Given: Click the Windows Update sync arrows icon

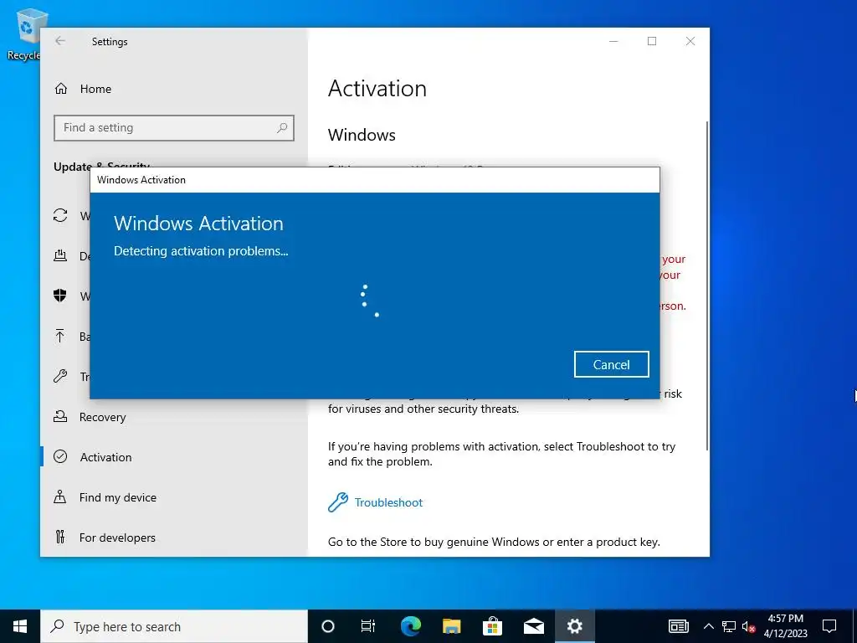Looking at the screenshot, I should point(60,215).
